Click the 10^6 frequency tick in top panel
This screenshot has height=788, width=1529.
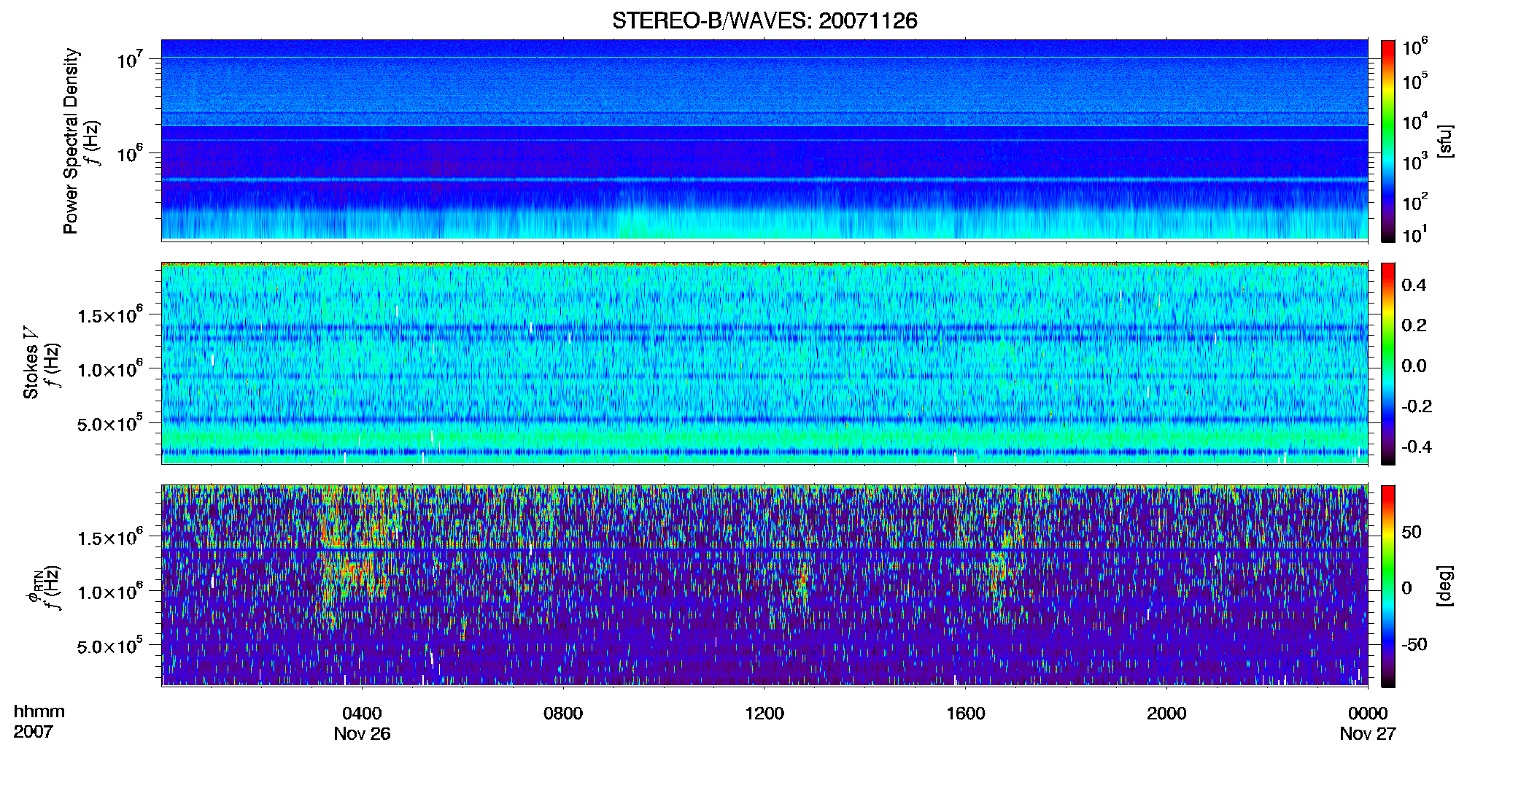pos(129,154)
